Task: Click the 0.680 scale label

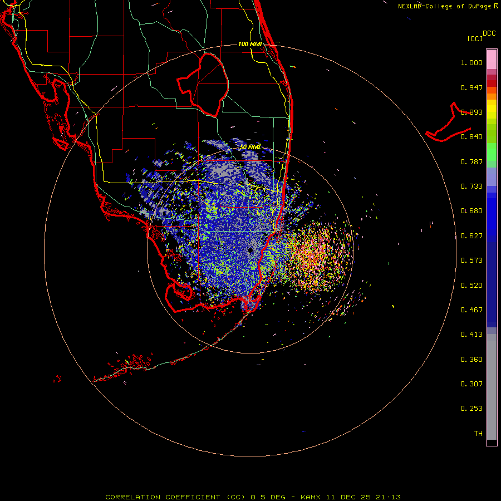Action: tap(471, 211)
